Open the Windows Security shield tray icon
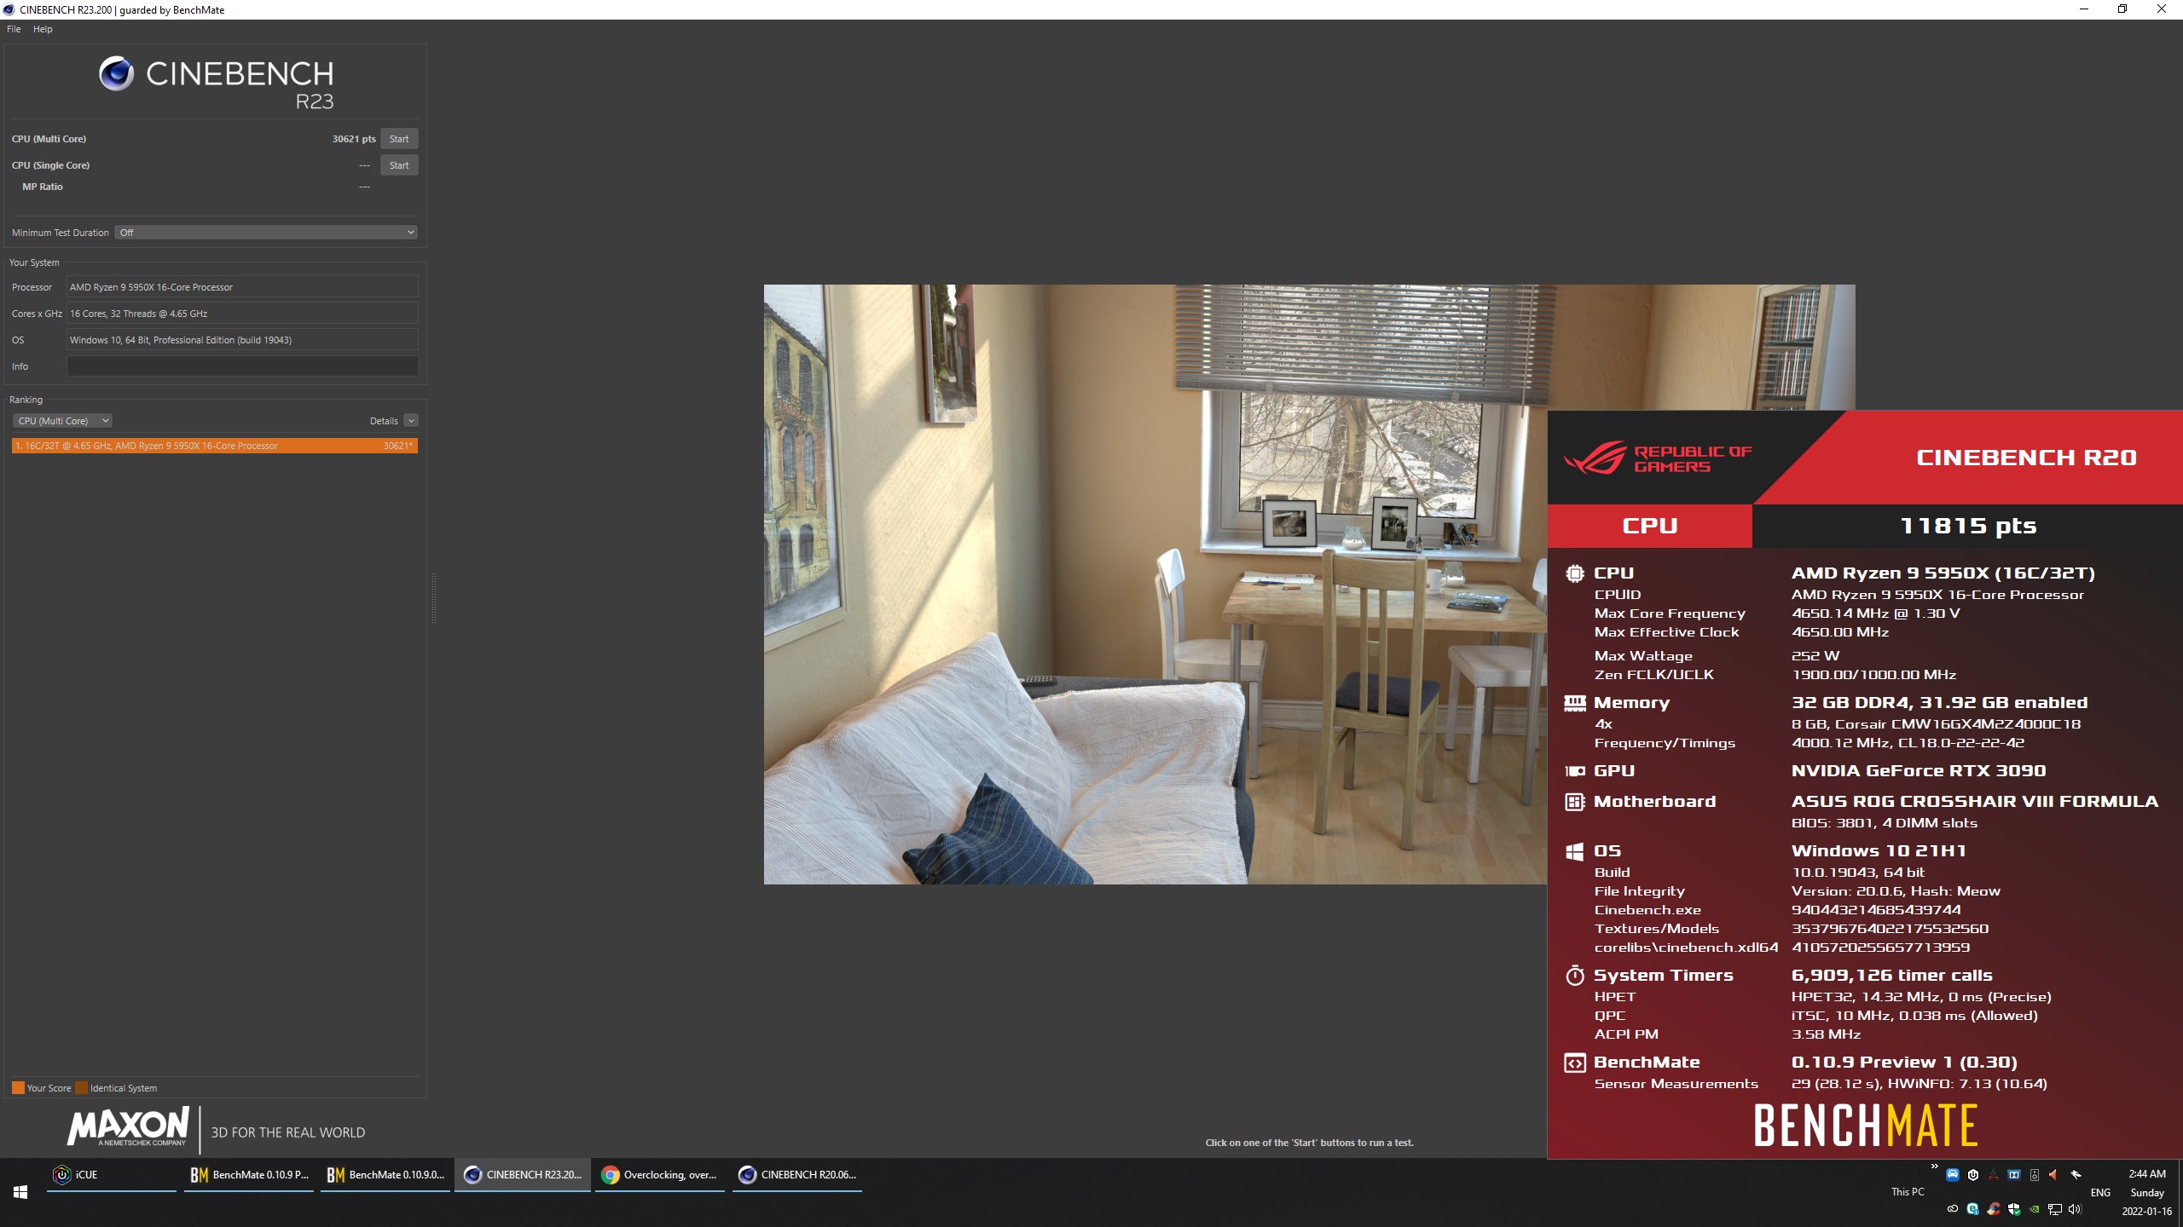This screenshot has height=1227, width=2183. tap(2014, 1209)
